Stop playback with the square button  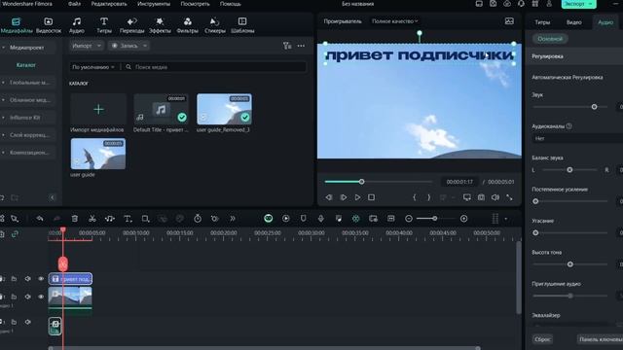(371, 197)
